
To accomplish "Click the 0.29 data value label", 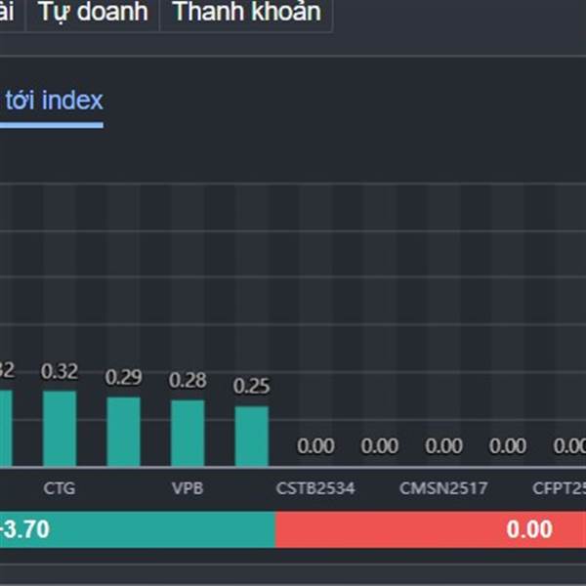I will (123, 377).
